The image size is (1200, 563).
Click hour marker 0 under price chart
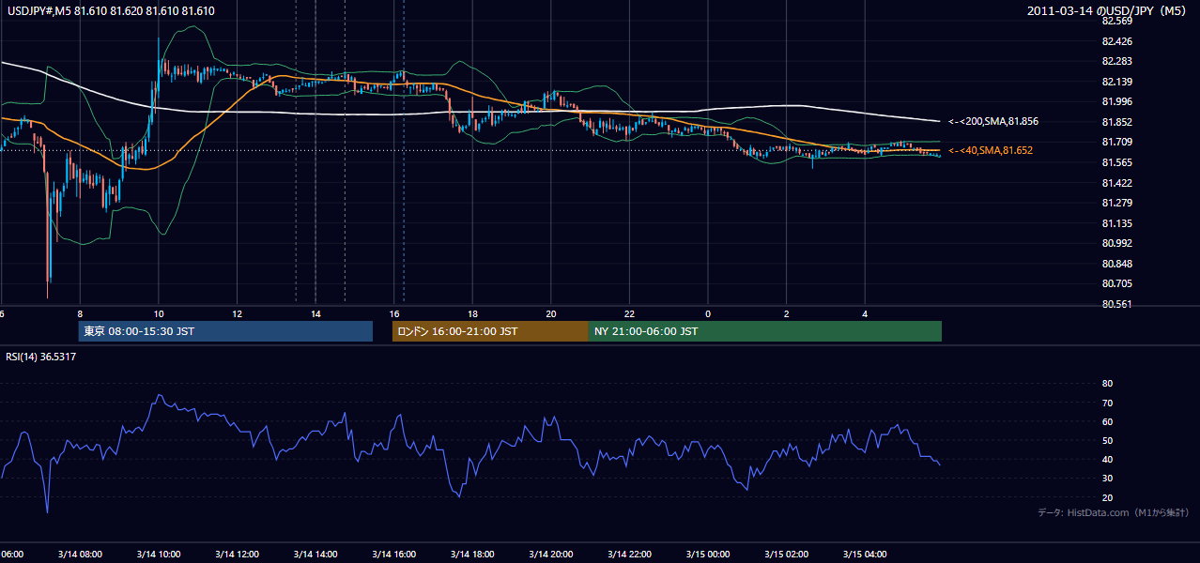coord(708,314)
